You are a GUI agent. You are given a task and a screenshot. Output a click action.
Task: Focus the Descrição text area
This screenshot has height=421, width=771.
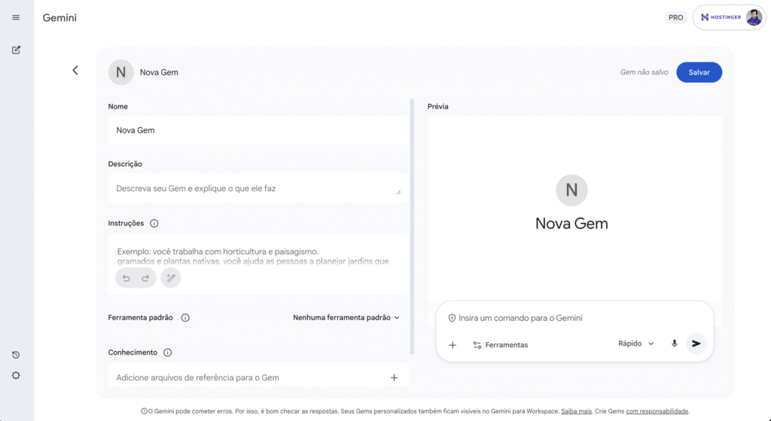coord(258,188)
